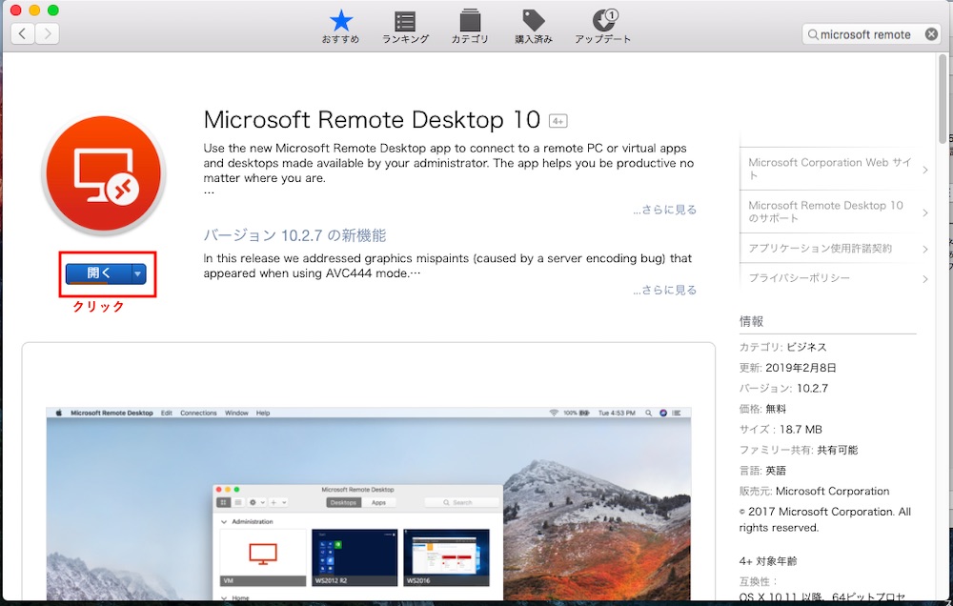Click the 価格 無料 price text
This screenshot has height=606, width=953.
coord(762,409)
